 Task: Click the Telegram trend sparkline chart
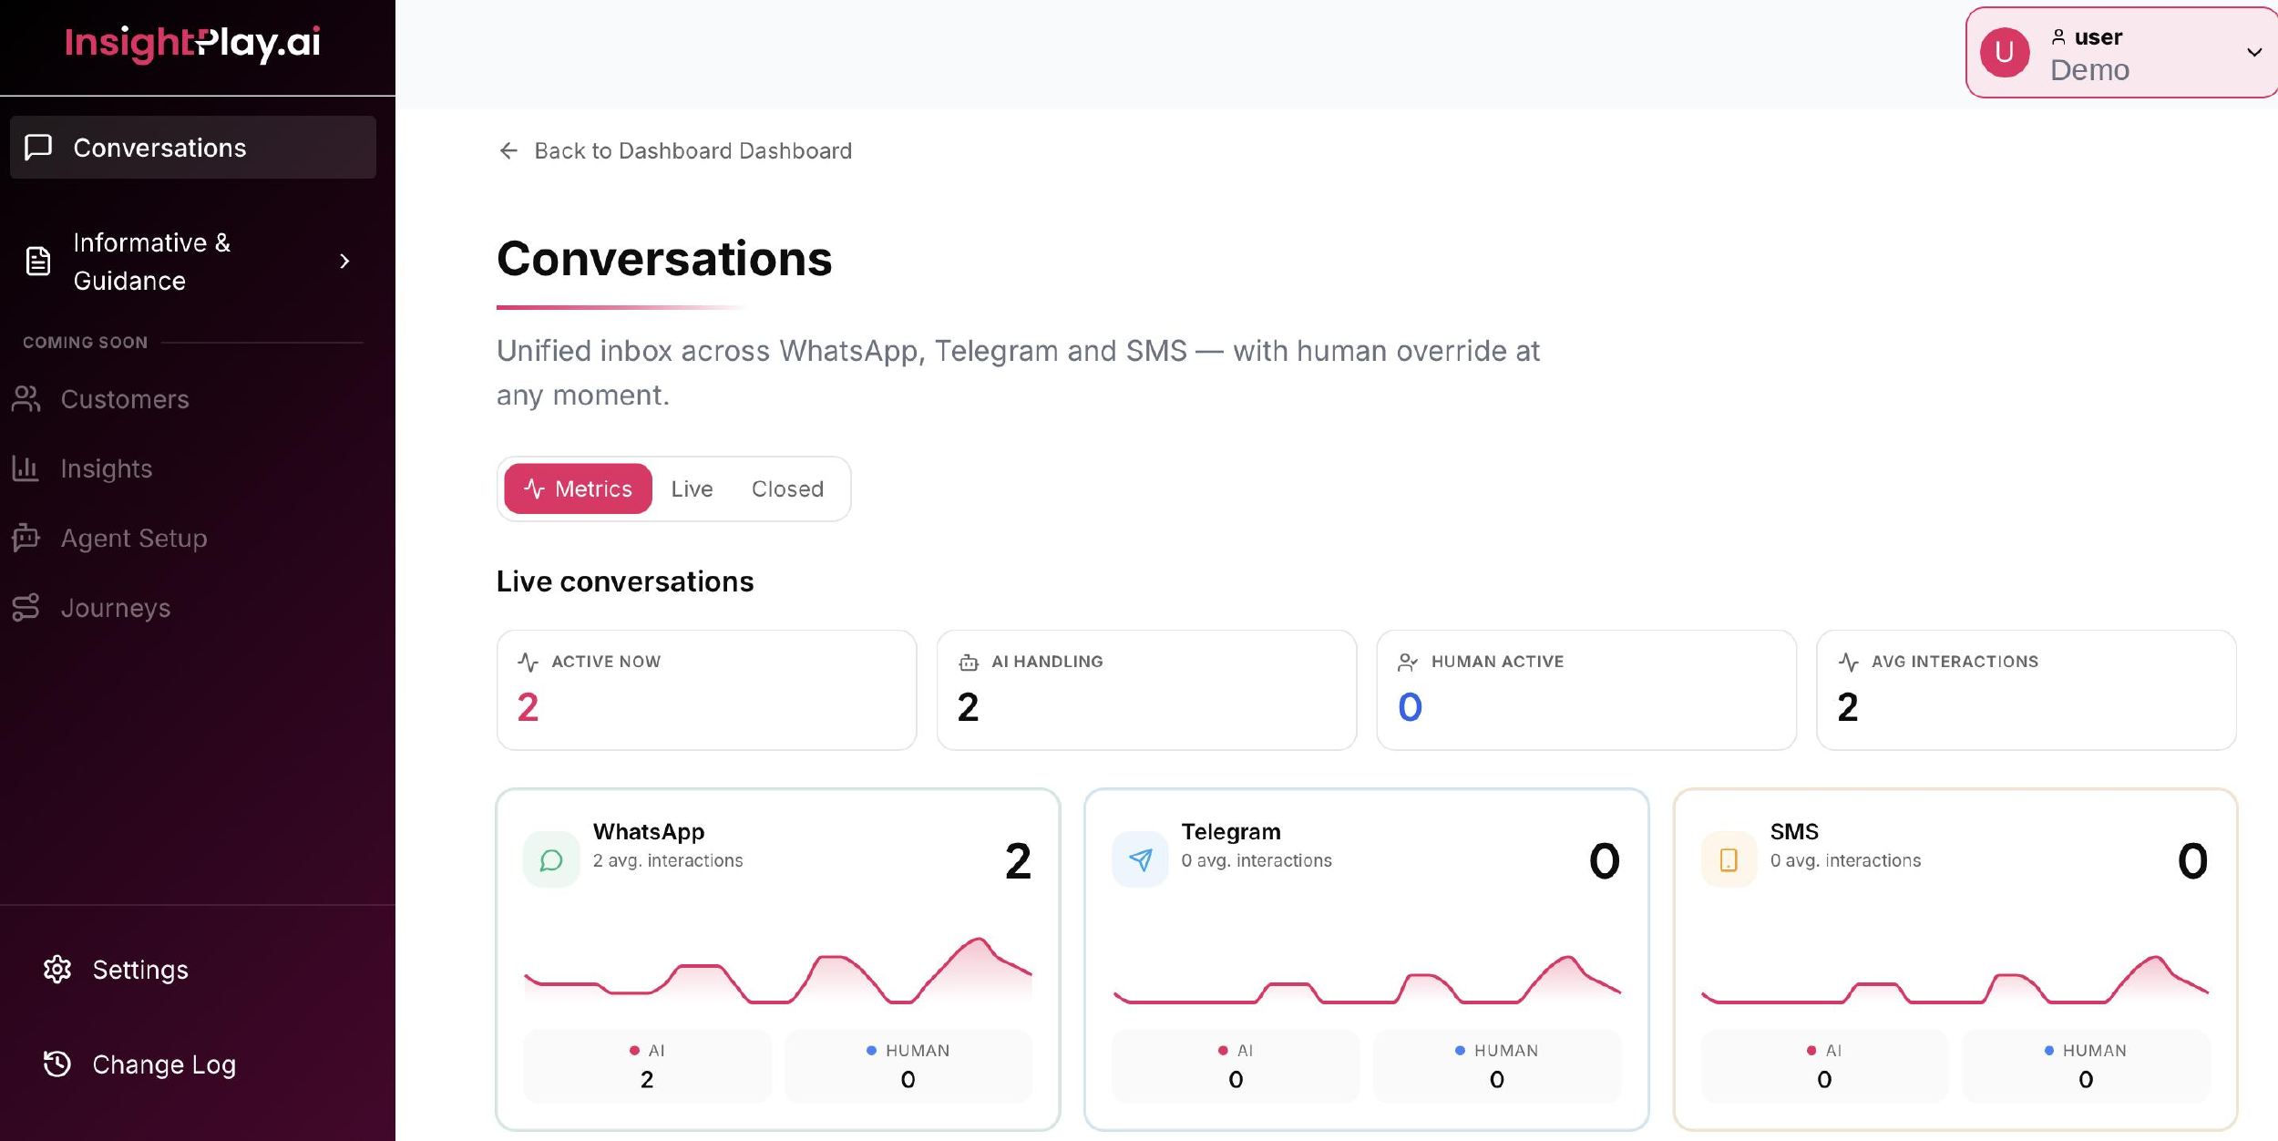[1367, 979]
